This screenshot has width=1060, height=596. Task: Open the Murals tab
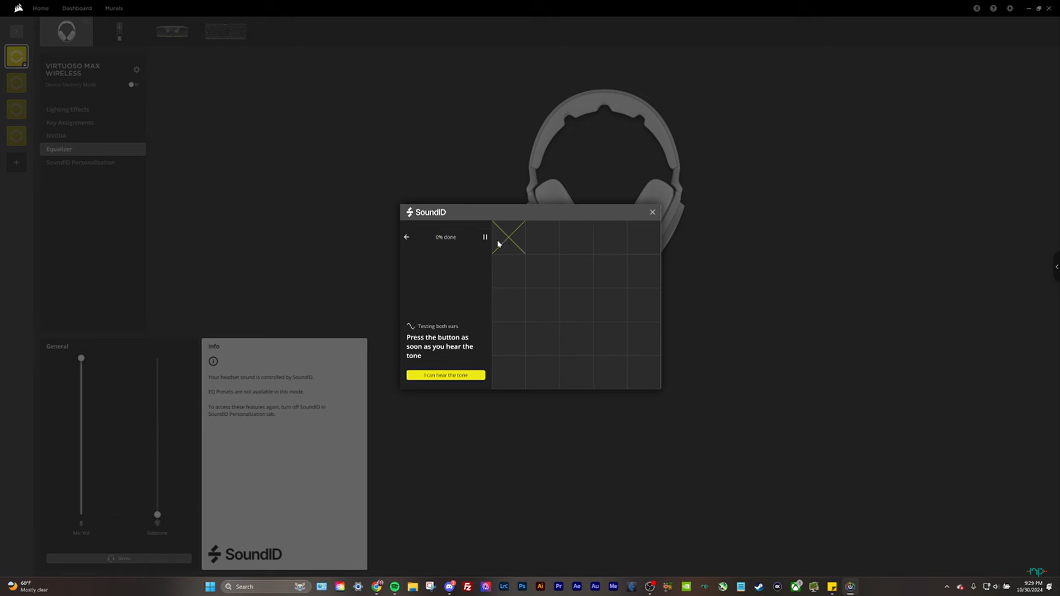point(114,8)
